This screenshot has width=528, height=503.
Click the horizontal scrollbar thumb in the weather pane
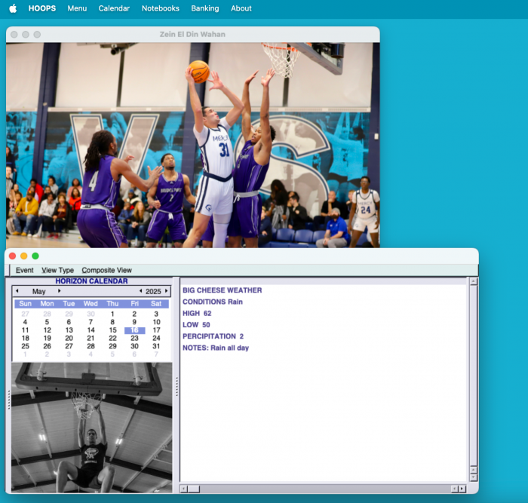[194, 489]
